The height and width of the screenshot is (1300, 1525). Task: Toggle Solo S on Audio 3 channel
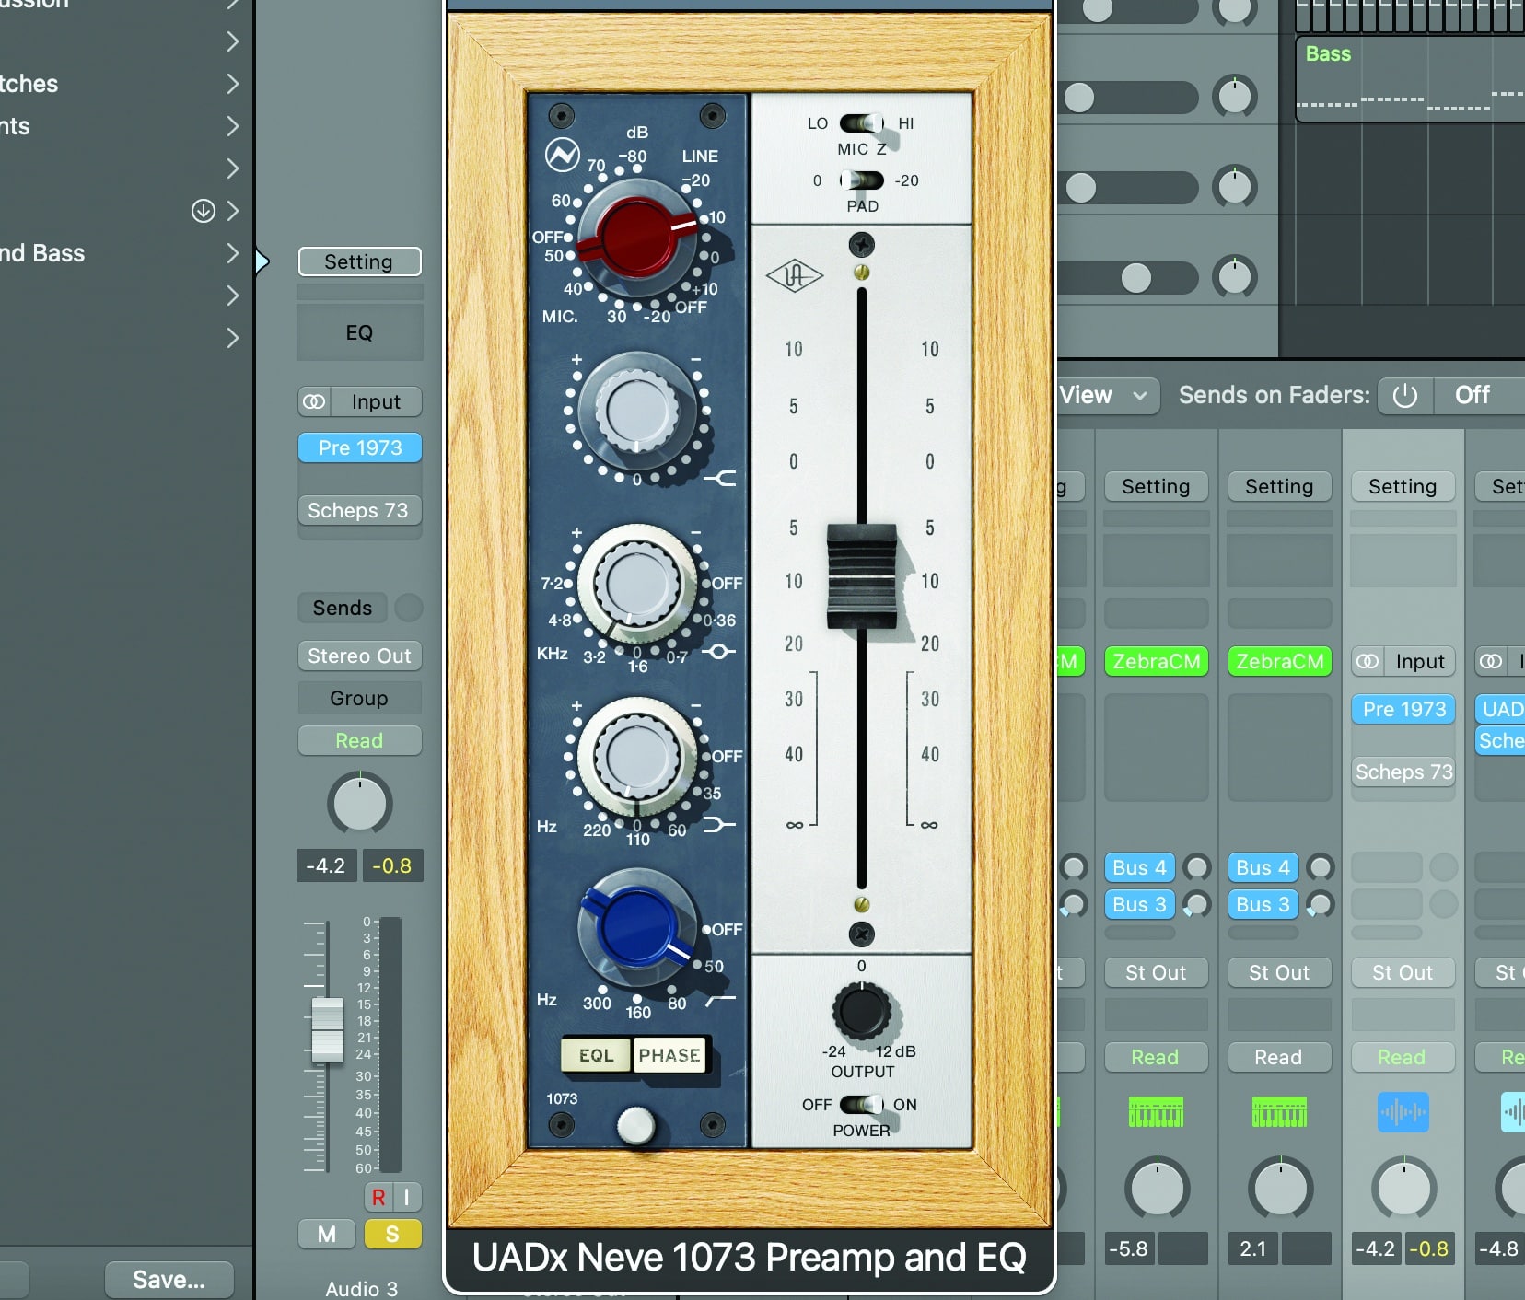coord(392,1234)
